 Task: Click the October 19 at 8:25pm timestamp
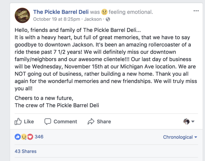57,19
